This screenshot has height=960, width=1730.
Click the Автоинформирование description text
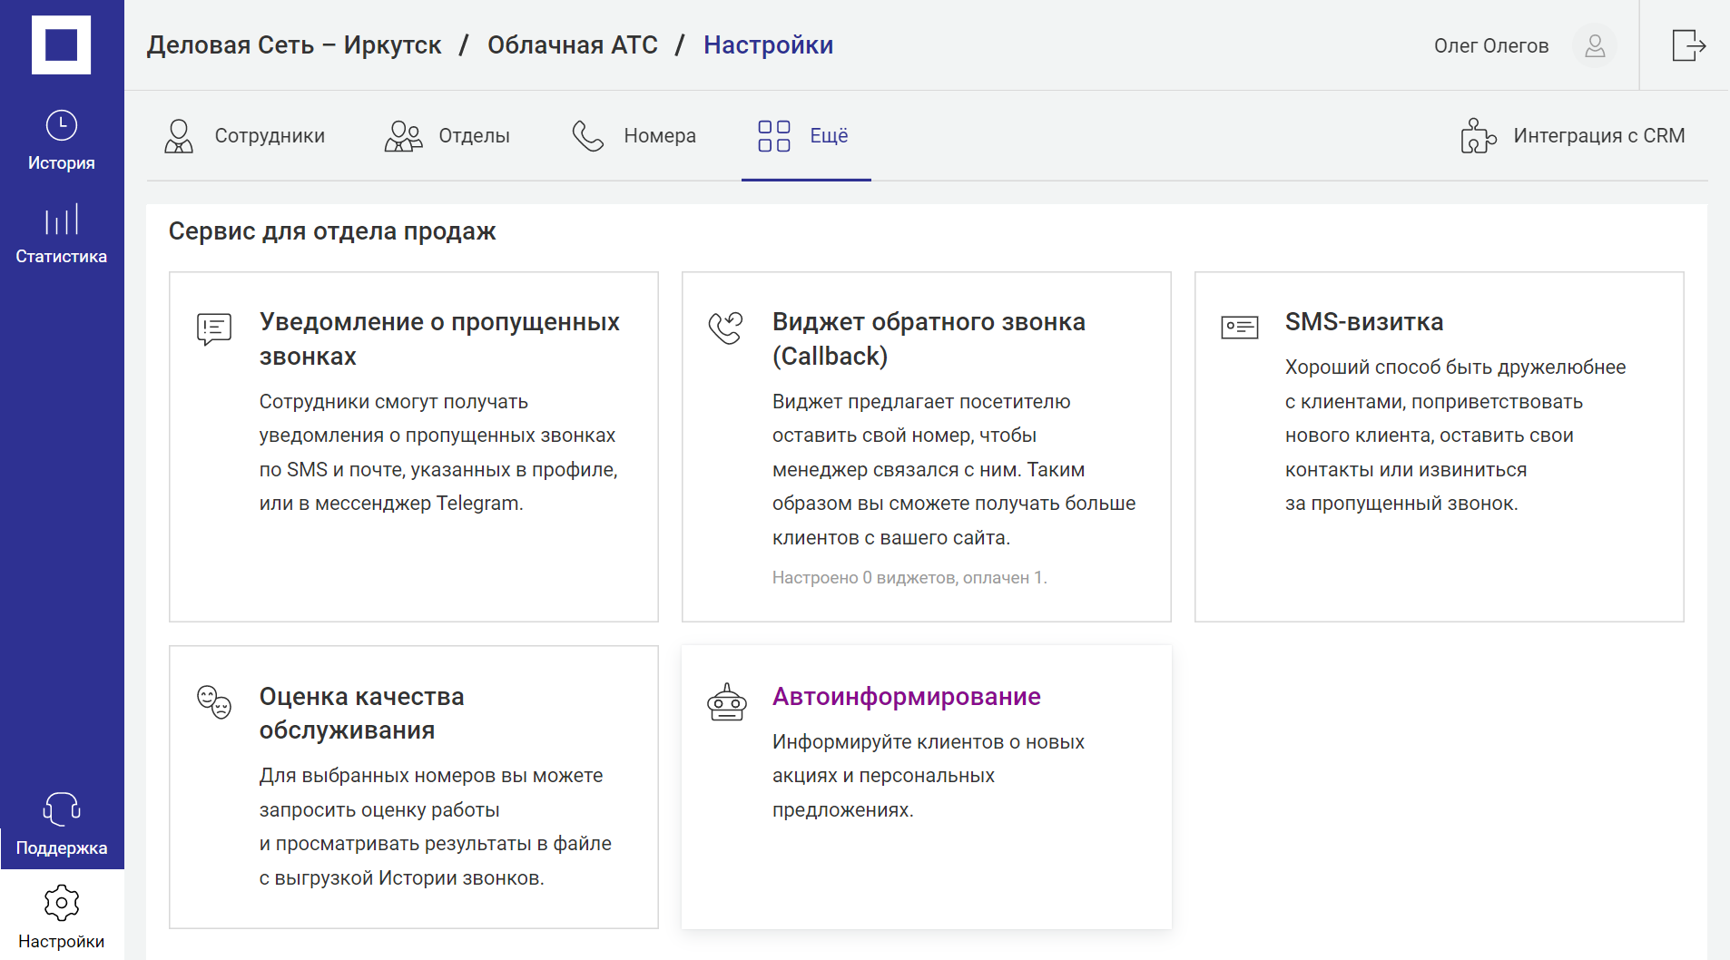pos(929,776)
